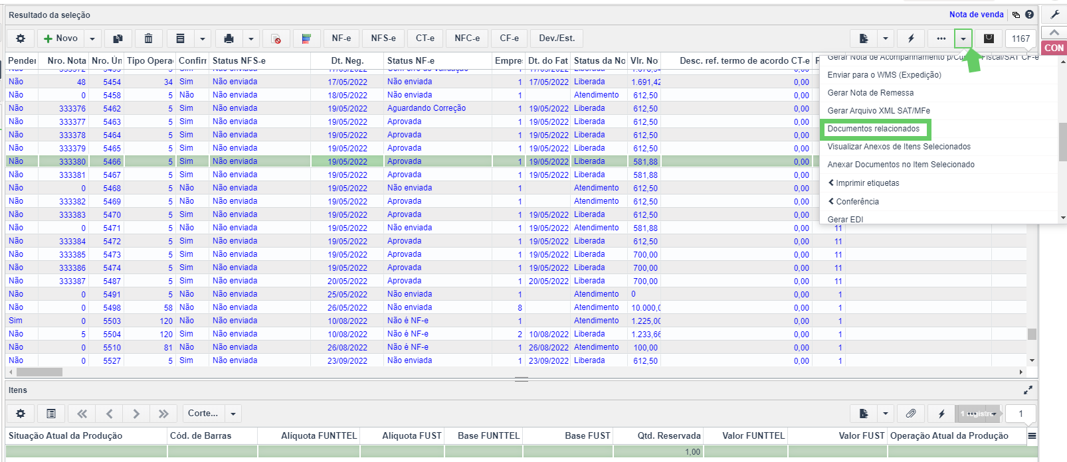Image resolution: width=1067 pixels, height=462 pixels.
Task: Click the duplicate record icon
Action: pyautogui.click(x=118, y=38)
